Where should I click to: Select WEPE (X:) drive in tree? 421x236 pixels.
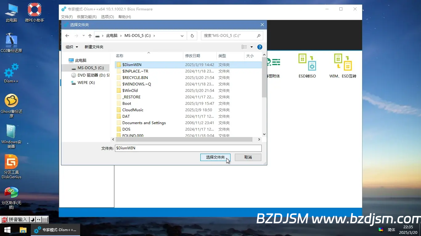coord(83,83)
